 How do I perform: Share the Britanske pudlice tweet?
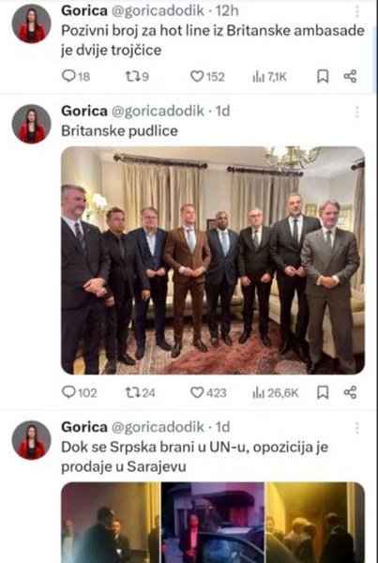(x=351, y=392)
